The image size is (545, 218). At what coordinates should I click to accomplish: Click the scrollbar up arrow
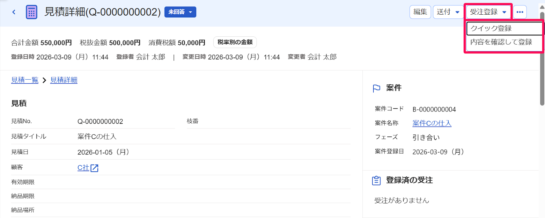542,7
